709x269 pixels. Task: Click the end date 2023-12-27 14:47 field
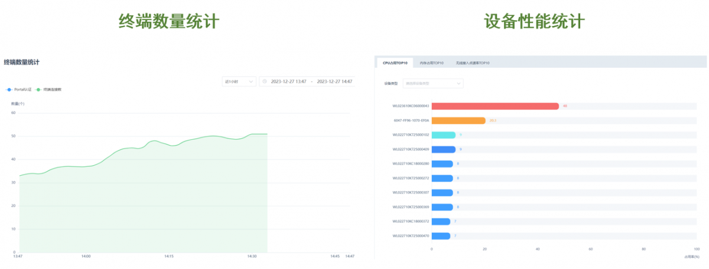334,81
